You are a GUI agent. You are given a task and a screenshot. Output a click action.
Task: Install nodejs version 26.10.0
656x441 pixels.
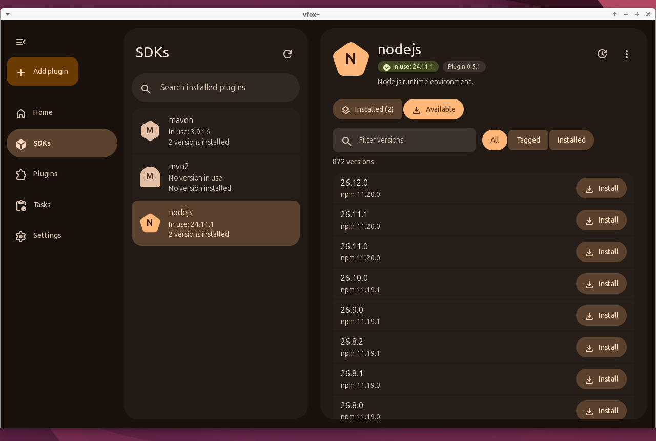(601, 284)
